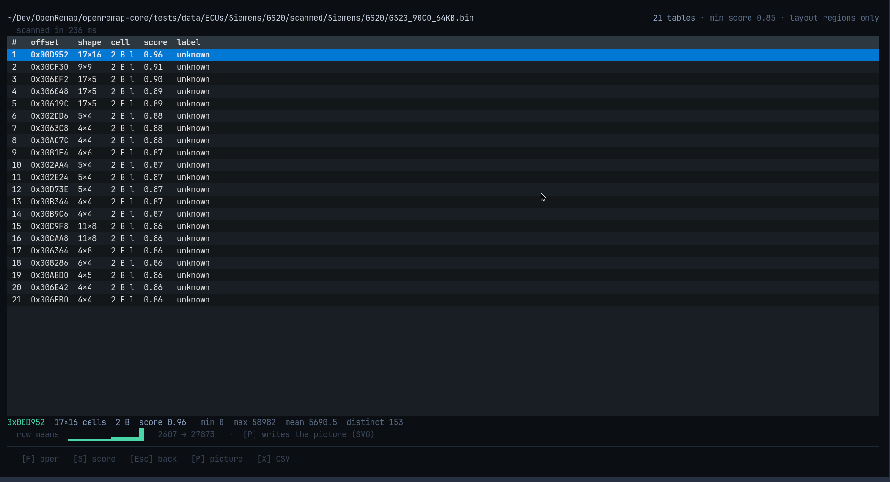890x482 pixels.
Task: Select table row with offset 0x0081F4
Action: coord(443,153)
